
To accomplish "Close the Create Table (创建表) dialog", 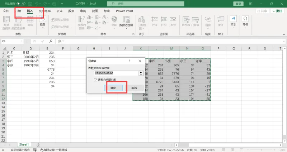I will (x=140, y=61).
